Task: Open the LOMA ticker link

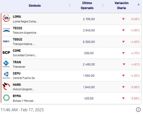Action: coord(17,17)
